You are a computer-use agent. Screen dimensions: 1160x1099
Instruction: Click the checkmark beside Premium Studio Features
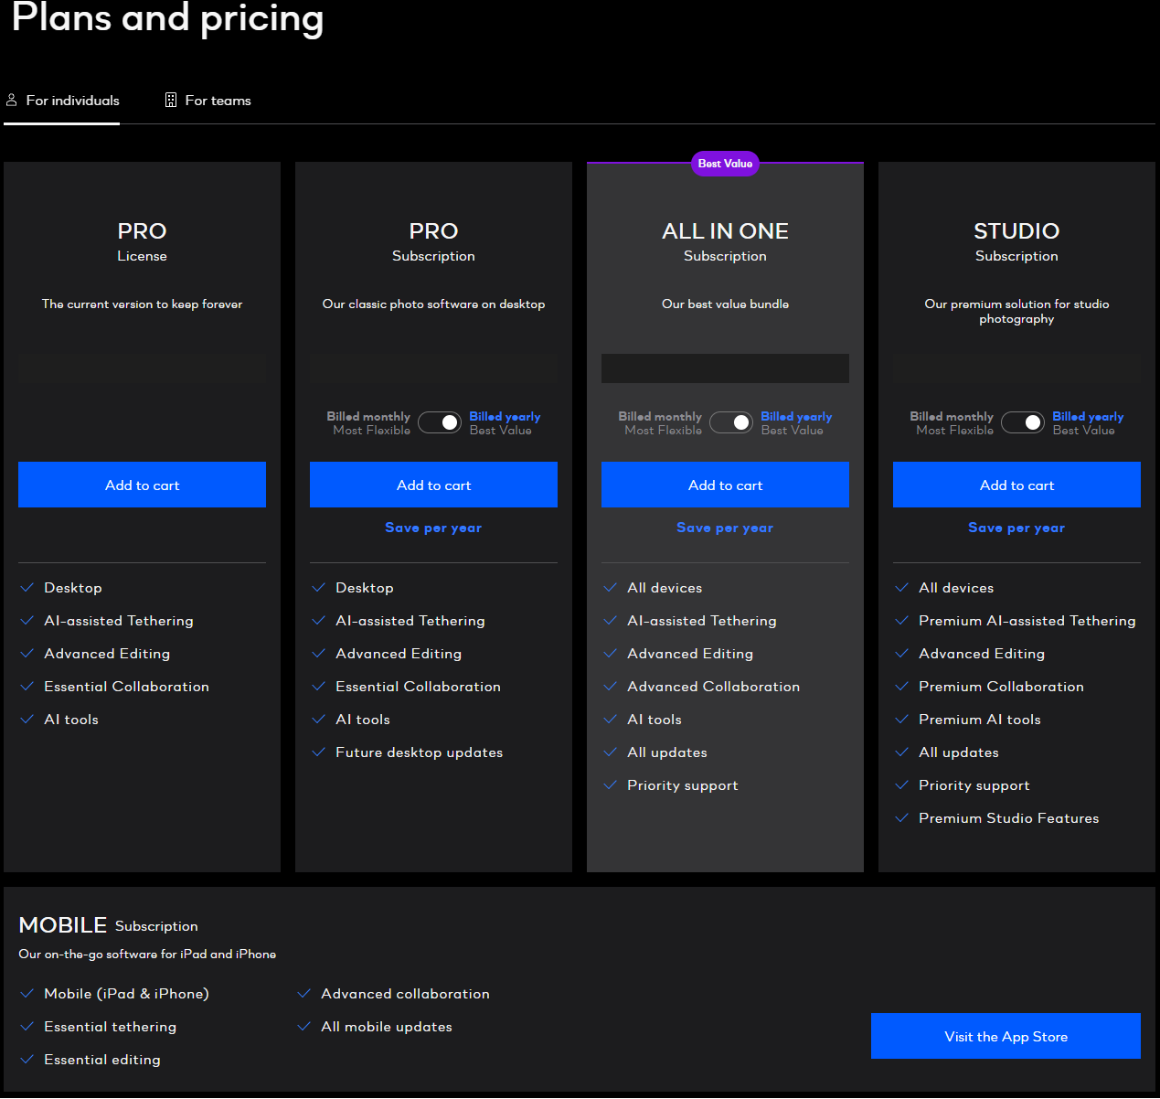click(x=902, y=817)
